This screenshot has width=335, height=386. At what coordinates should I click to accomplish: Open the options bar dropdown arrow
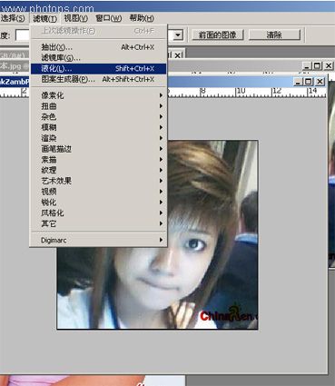[178, 35]
